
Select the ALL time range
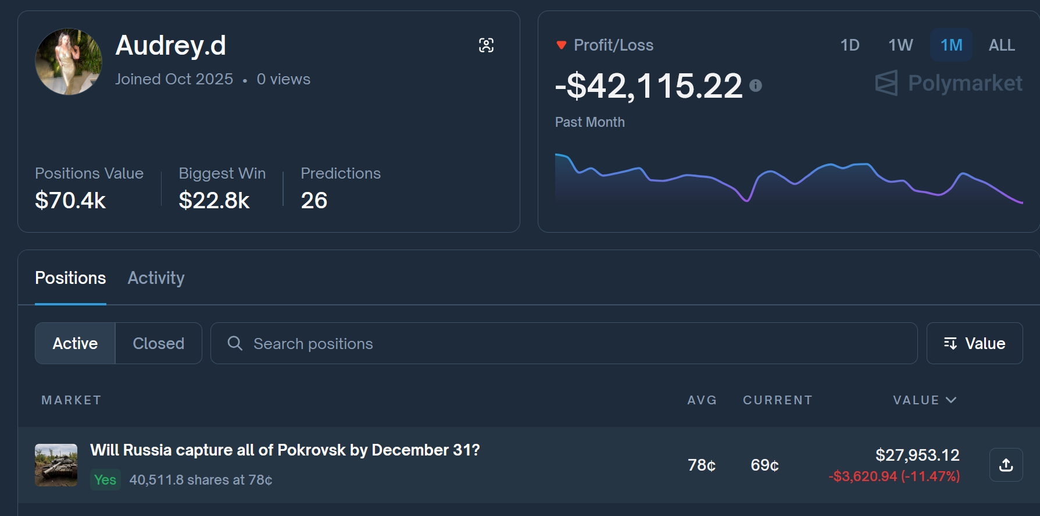pos(1002,45)
